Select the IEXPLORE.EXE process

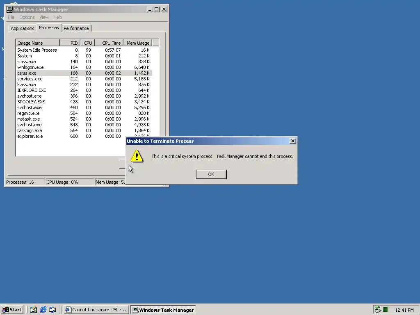click(x=84, y=90)
